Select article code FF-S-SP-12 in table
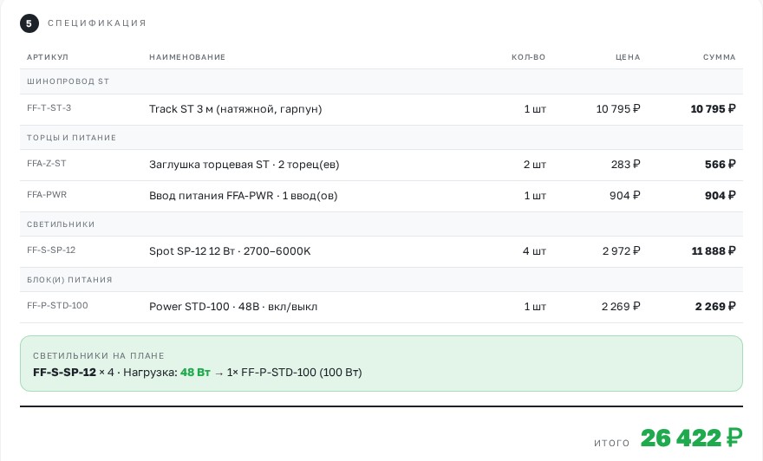The height and width of the screenshot is (461, 763). pyautogui.click(x=51, y=250)
